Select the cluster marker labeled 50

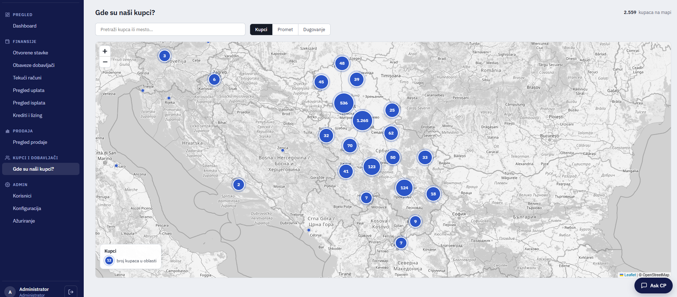[393, 157]
